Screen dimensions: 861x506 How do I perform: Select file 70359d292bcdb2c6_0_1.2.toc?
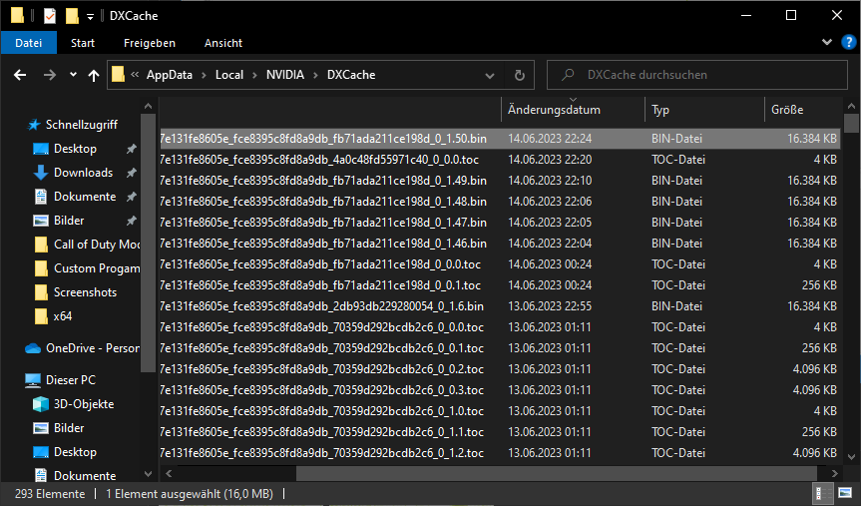point(500,453)
